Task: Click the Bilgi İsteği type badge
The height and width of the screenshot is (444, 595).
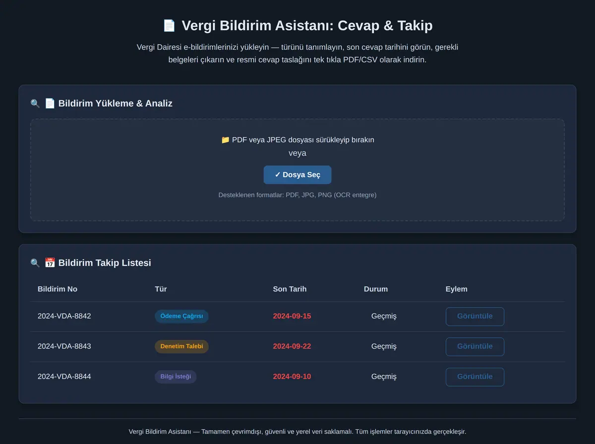Action: pyautogui.click(x=176, y=377)
